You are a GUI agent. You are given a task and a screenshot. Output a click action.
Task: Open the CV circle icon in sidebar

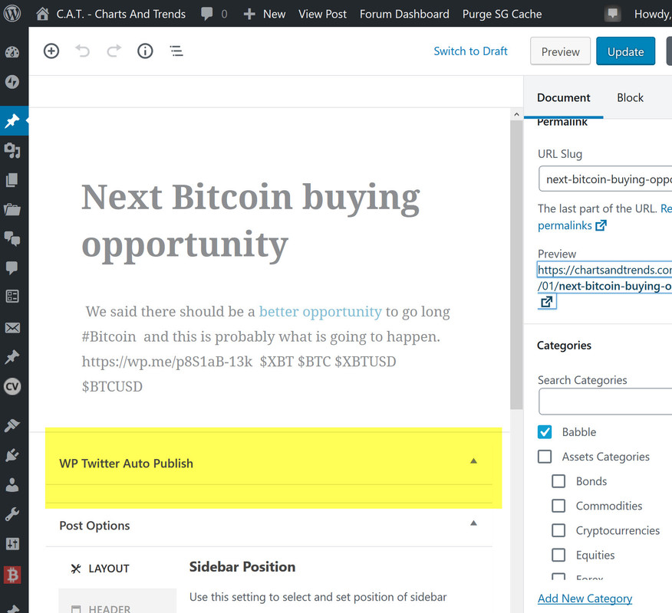pos(12,386)
